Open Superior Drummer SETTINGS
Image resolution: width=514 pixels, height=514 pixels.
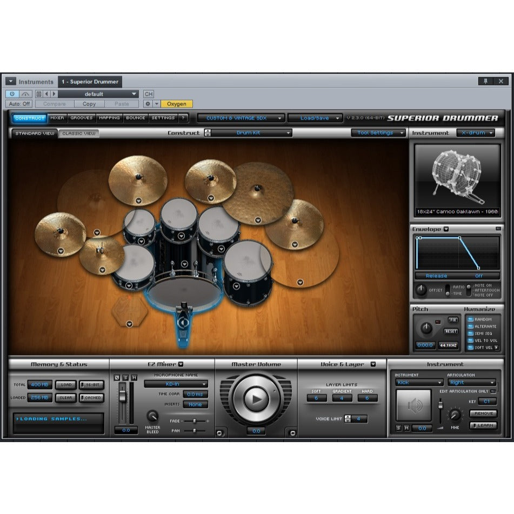[x=162, y=118]
